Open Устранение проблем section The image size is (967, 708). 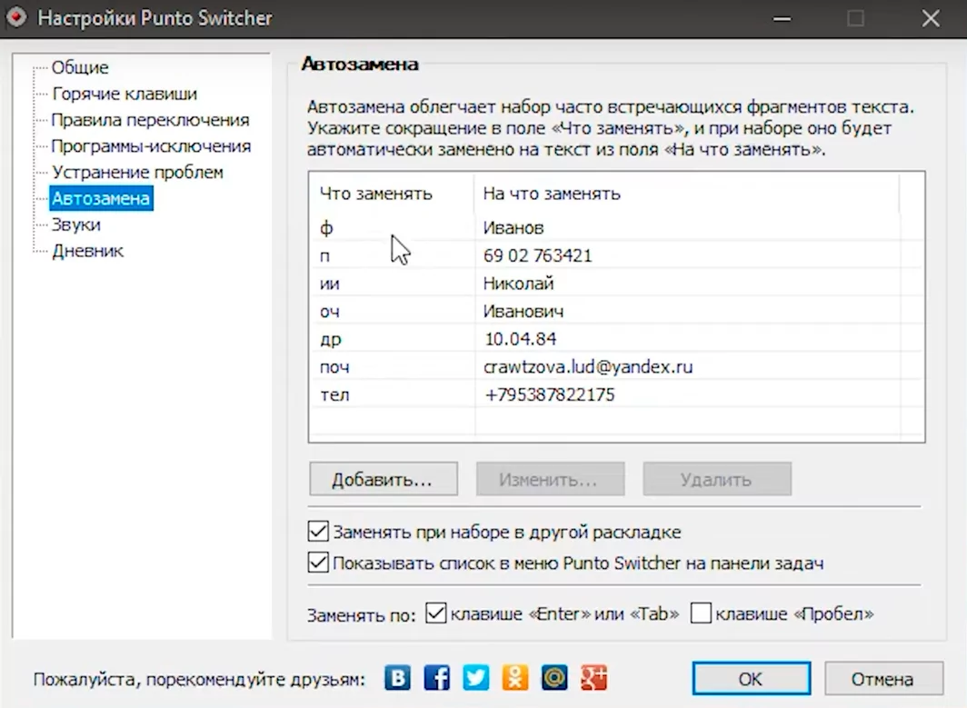(x=137, y=172)
